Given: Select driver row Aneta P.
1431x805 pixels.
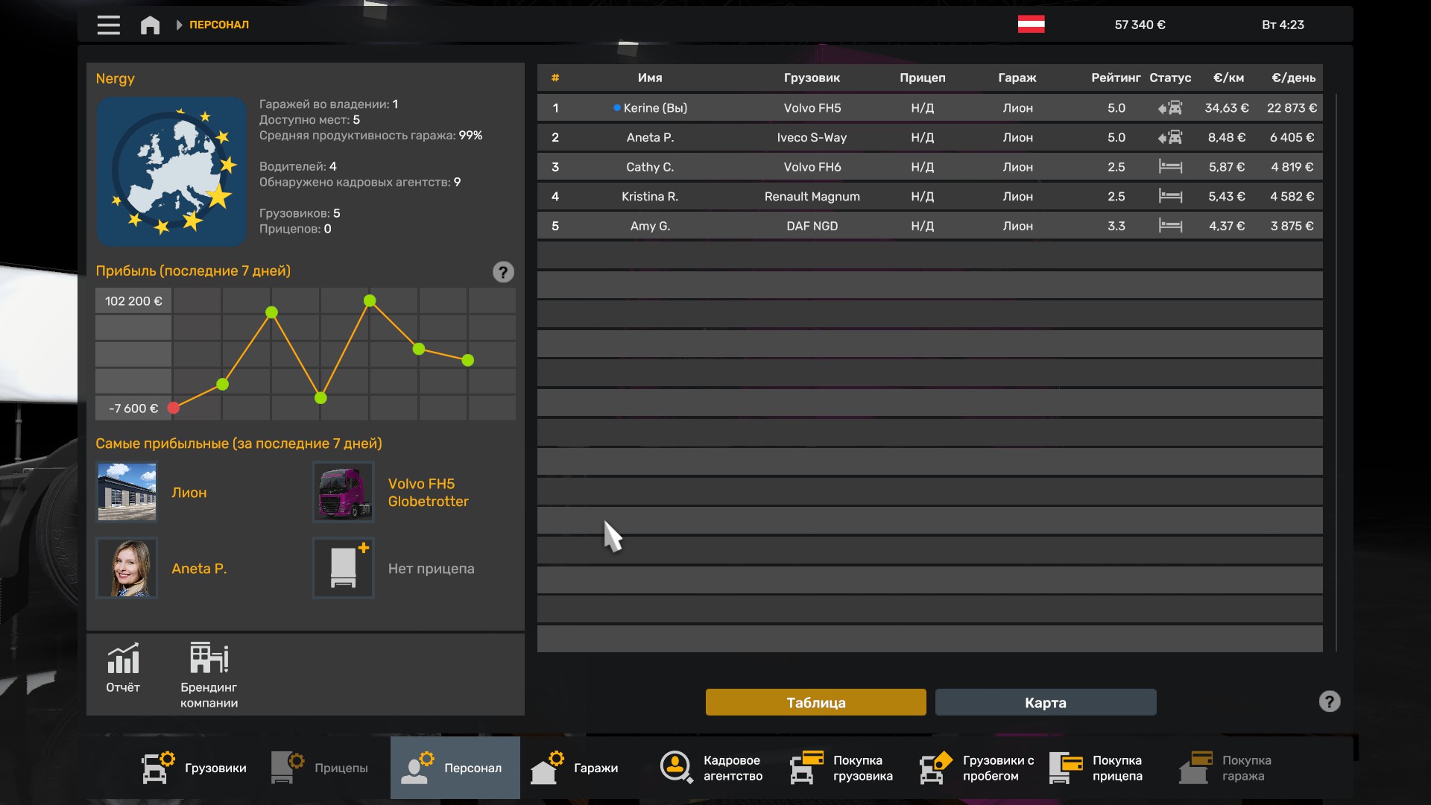Looking at the screenshot, I should click(929, 137).
